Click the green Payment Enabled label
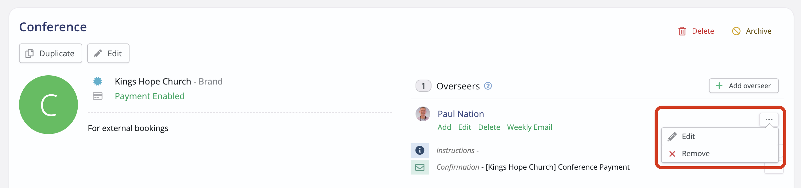Viewport: 801px width, 188px height. click(x=149, y=96)
